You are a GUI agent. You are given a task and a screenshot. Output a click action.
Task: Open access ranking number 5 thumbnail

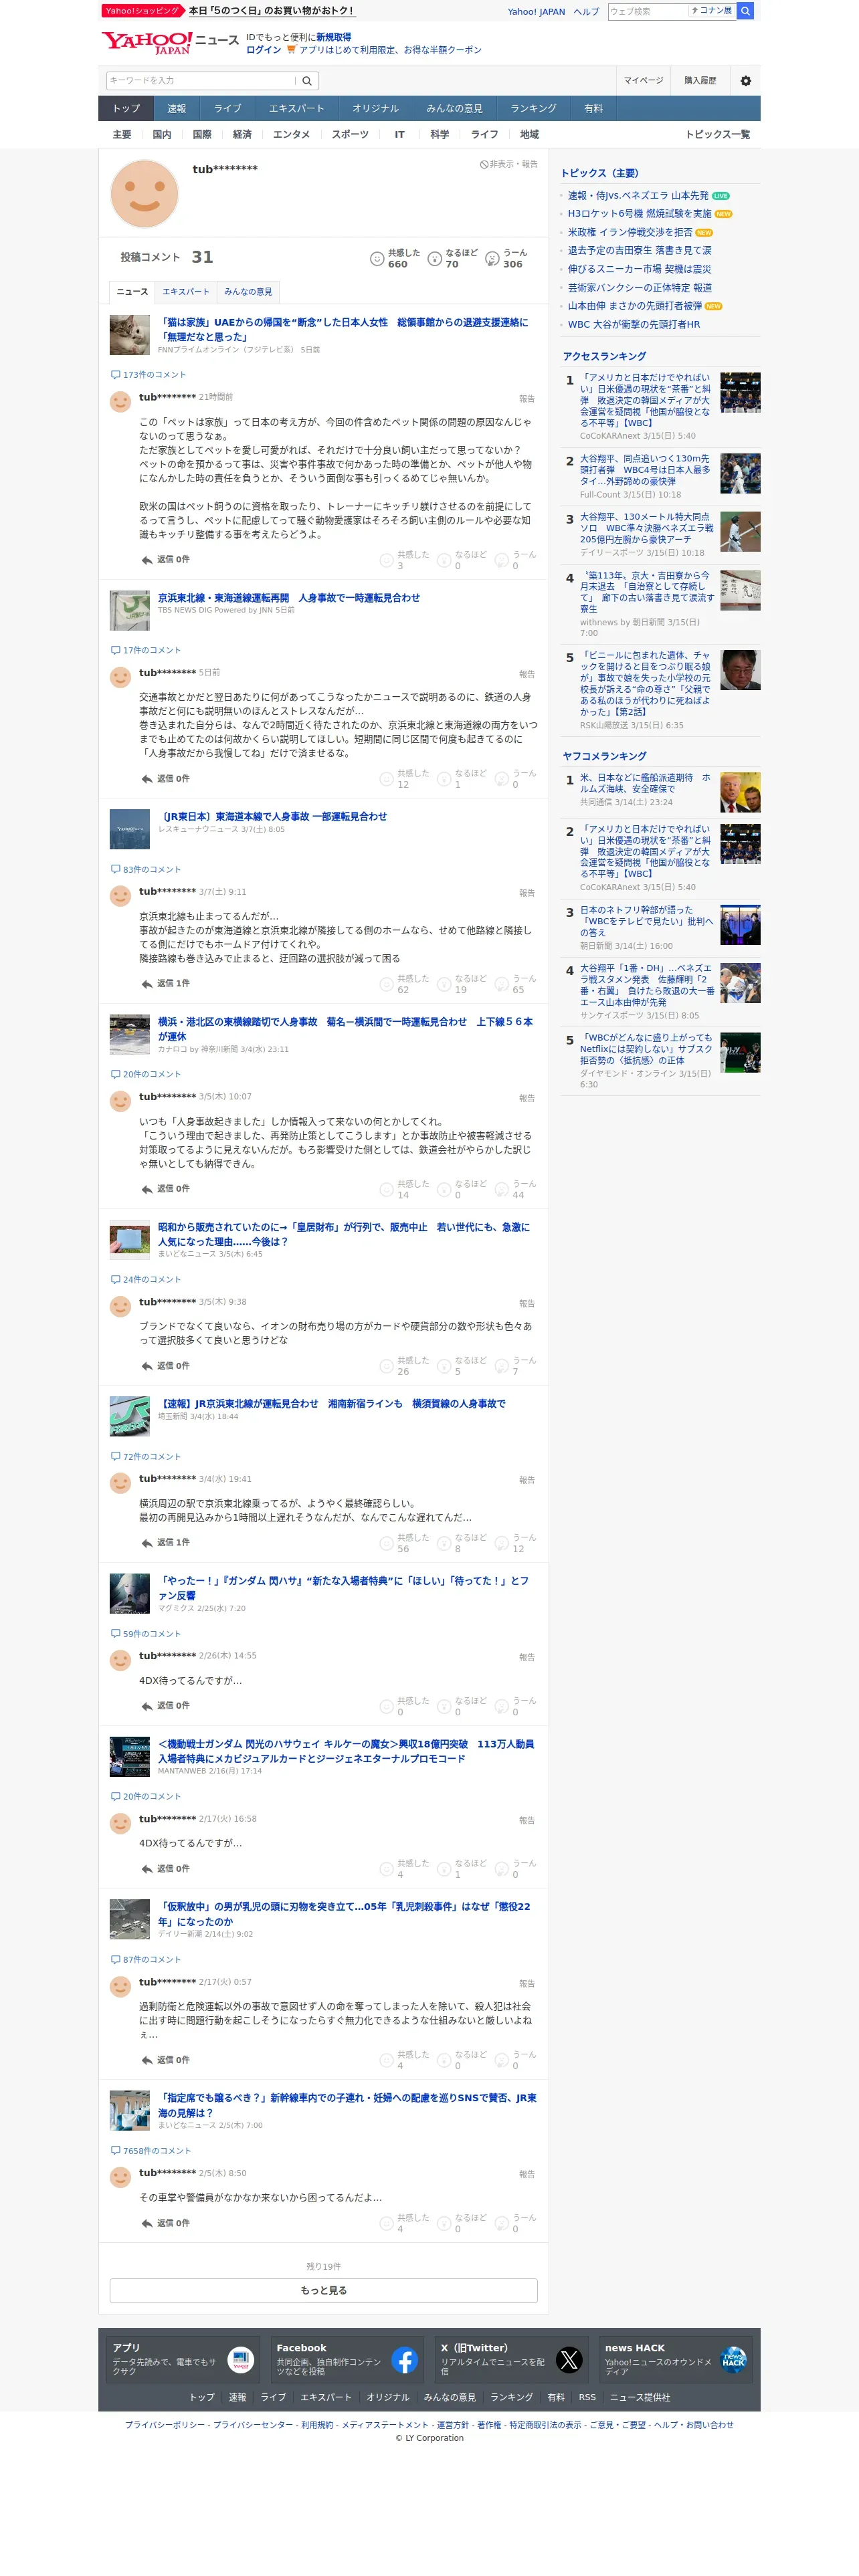pyautogui.click(x=740, y=670)
